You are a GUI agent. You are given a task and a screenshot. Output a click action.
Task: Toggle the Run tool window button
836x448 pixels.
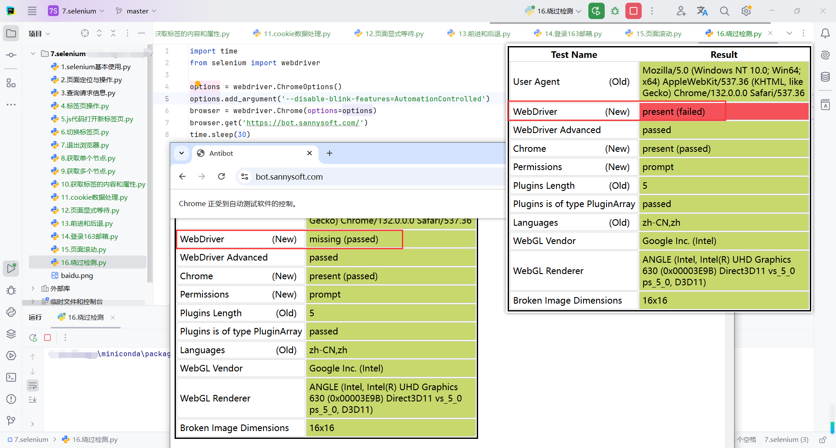point(11,268)
